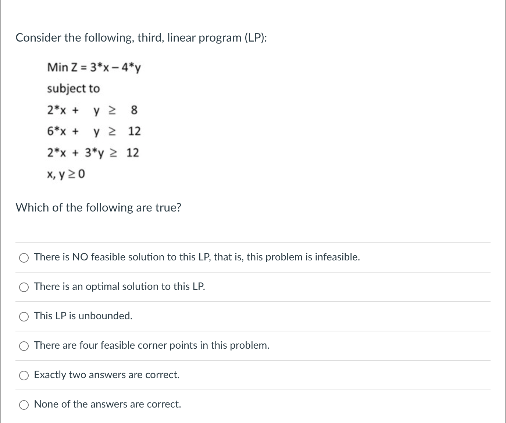The image size is (506, 423).
Task: Choose "There is an optimal solution to this LP"
Action: click(24, 287)
